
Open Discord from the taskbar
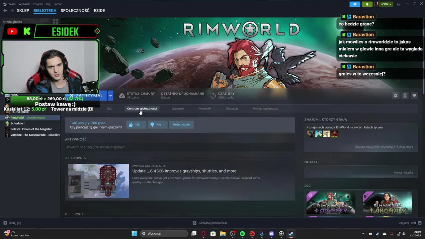[272, 234]
